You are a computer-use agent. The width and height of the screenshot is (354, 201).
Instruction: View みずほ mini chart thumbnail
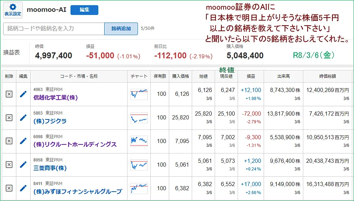coord(139,188)
